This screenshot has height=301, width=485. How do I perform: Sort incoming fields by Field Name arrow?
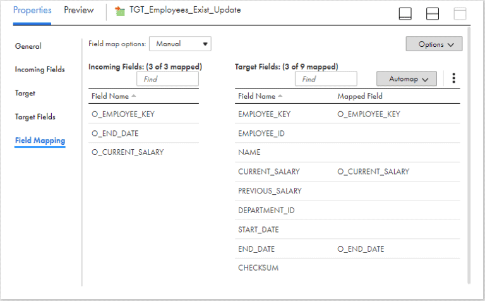click(134, 96)
